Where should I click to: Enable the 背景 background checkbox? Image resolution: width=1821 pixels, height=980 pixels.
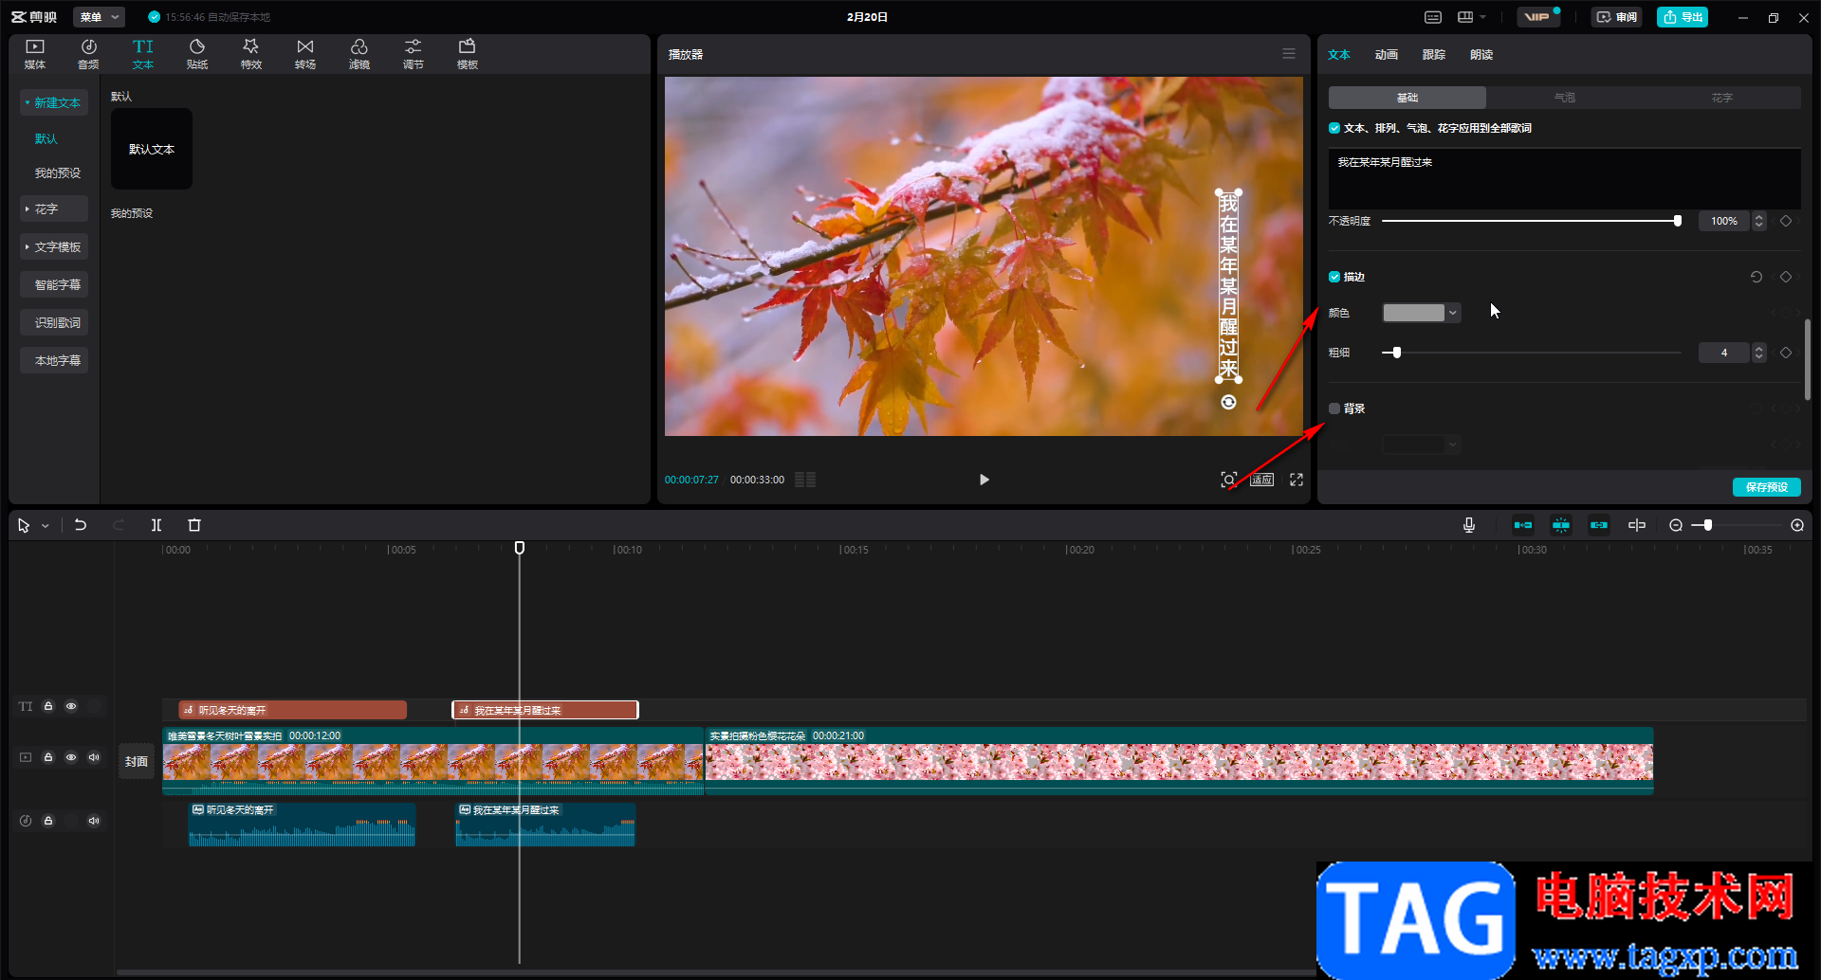point(1334,408)
